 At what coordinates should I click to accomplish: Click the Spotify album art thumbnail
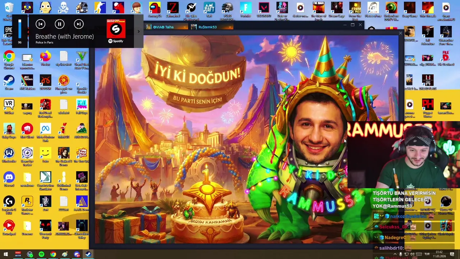click(116, 29)
